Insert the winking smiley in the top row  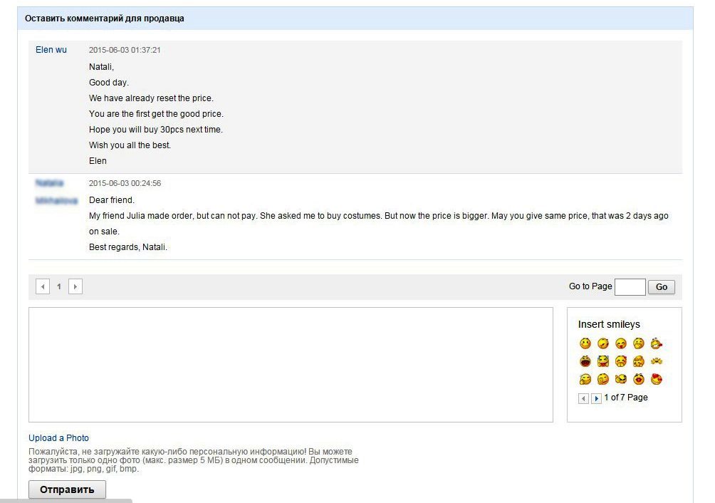[603, 343]
